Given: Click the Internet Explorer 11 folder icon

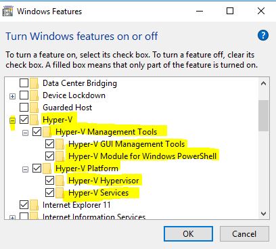Looking at the screenshot, I should (34, 205).
